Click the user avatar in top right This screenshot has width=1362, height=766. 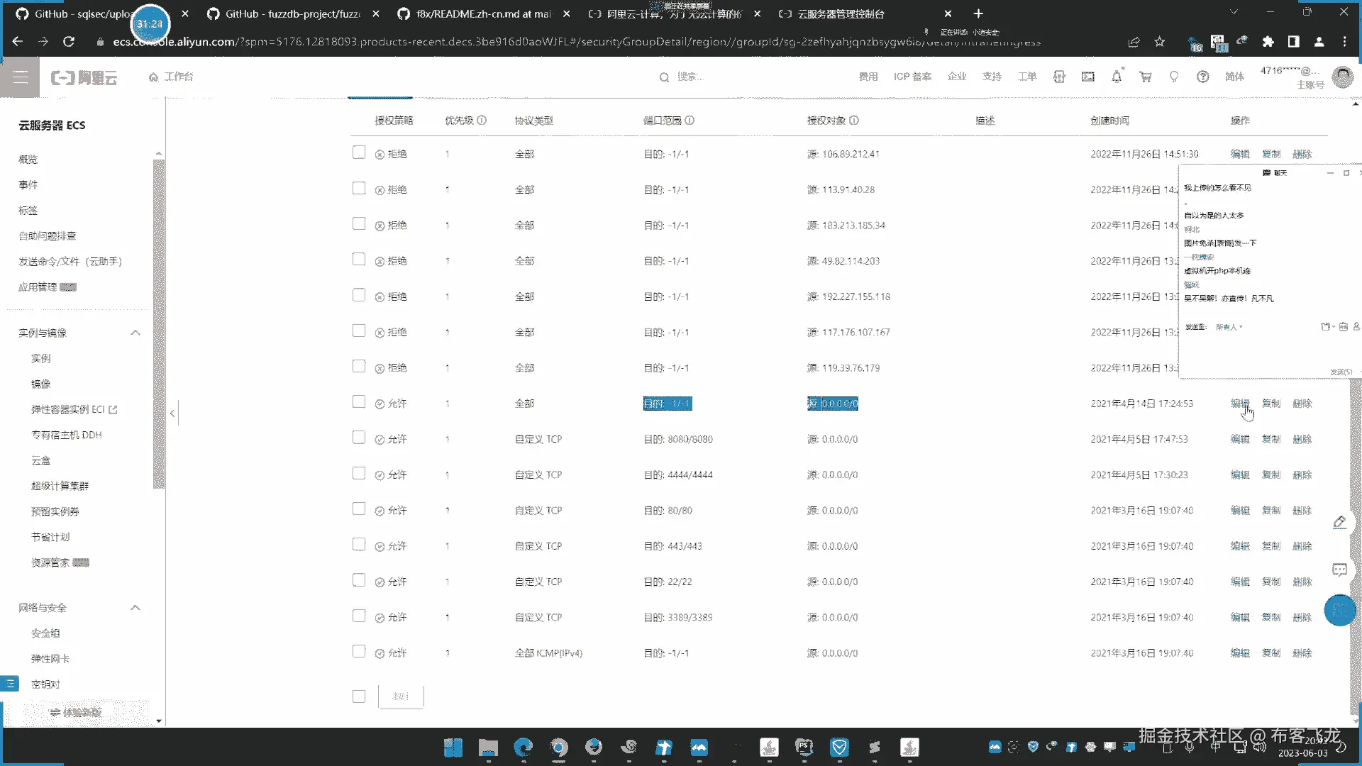1342,77
